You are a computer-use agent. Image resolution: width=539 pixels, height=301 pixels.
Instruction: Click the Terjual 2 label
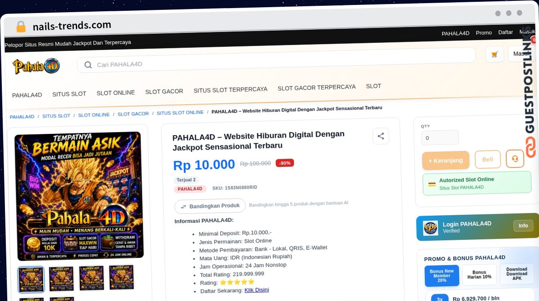coord(186,180)
